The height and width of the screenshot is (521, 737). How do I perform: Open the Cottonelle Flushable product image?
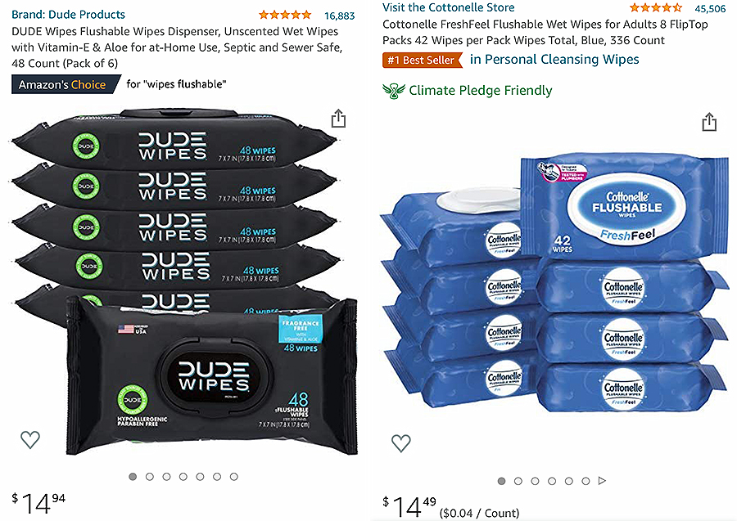(x=554, y=281)
